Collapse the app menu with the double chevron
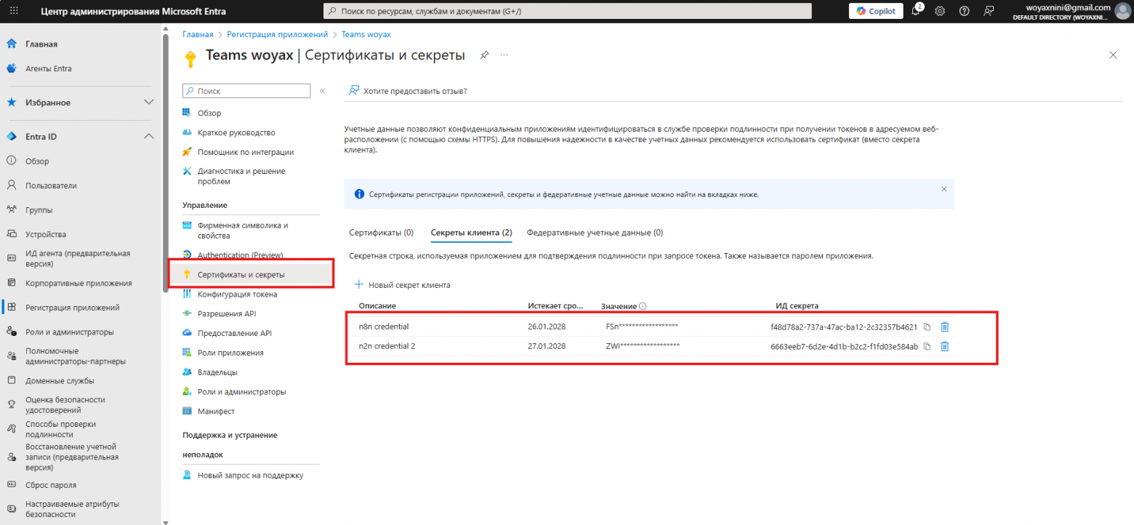1134x525 pixels. 323,91
